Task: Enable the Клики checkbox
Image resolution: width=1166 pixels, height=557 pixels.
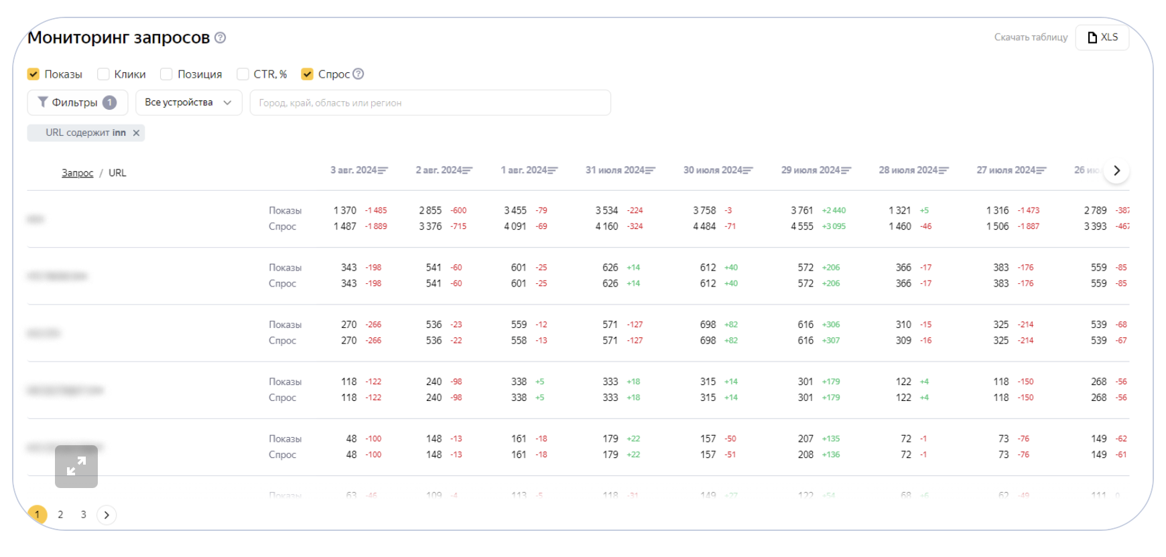Action: coord(103,74)
